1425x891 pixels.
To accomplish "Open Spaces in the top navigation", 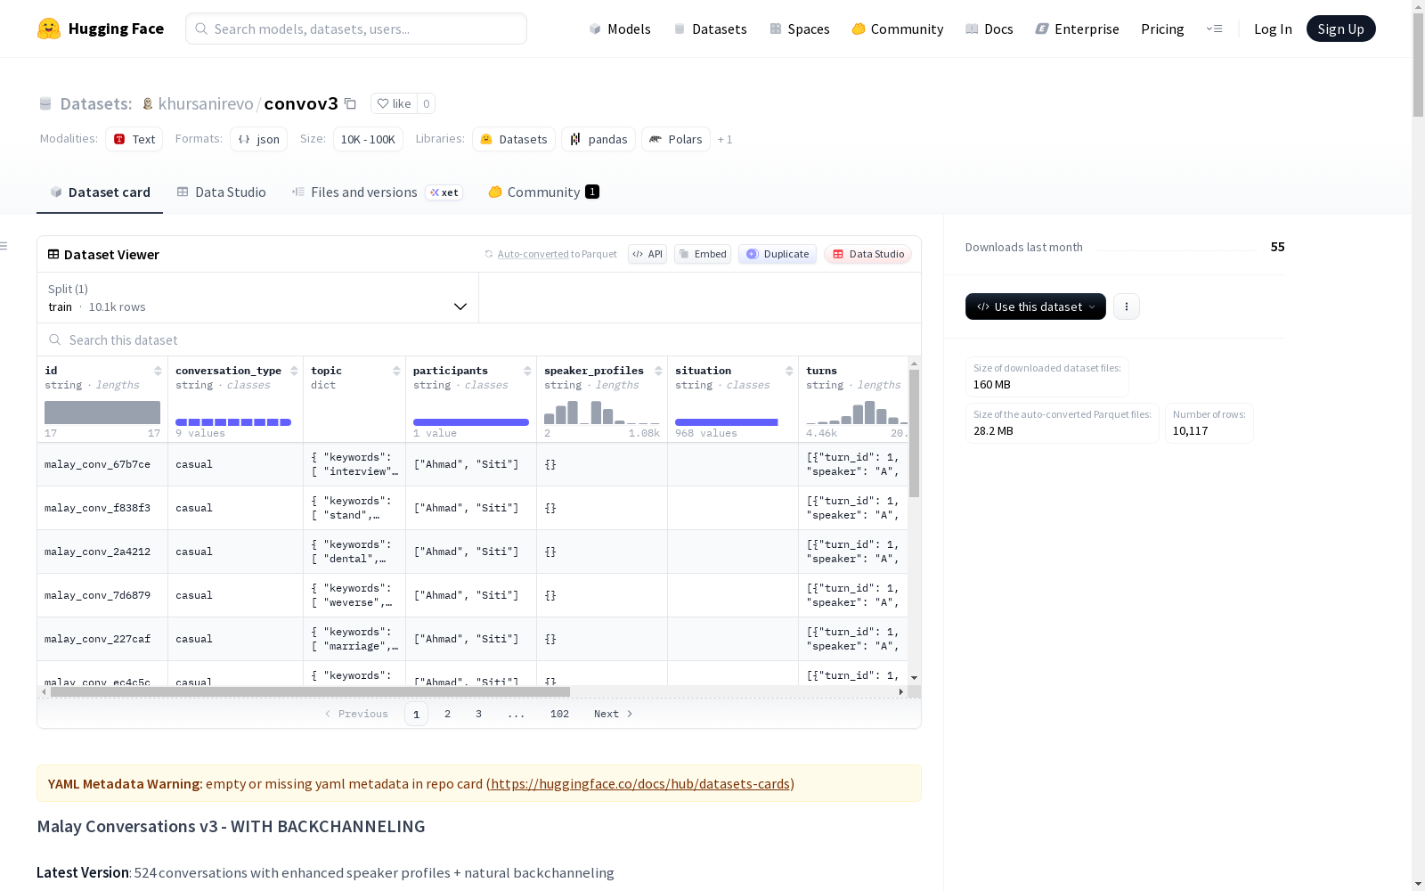I will (x=800, y=29).
